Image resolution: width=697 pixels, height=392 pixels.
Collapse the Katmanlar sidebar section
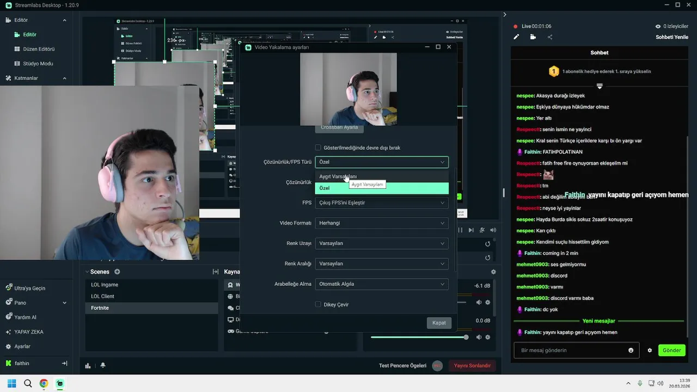pyautogui.click(x=64, y=78)
